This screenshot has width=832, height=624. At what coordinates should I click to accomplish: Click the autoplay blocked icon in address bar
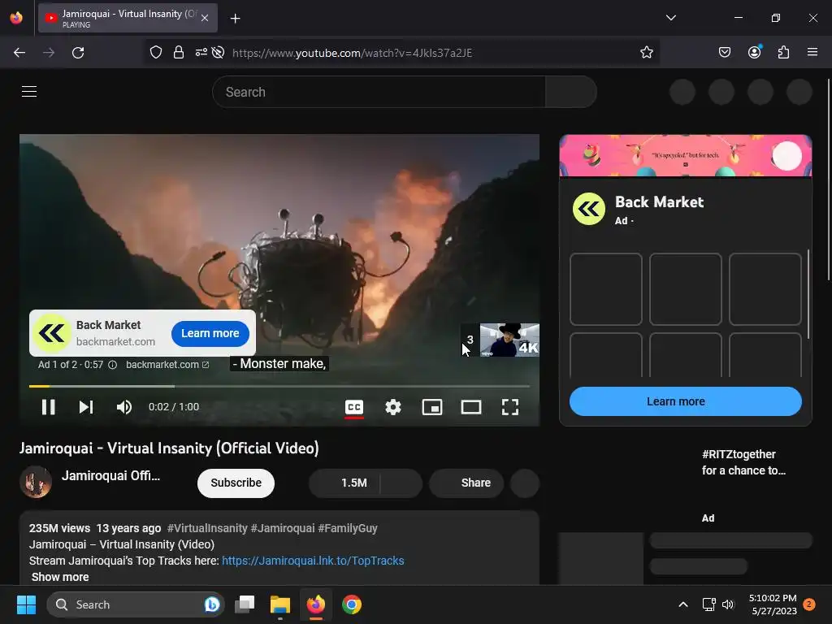click(x=218, y=53)
